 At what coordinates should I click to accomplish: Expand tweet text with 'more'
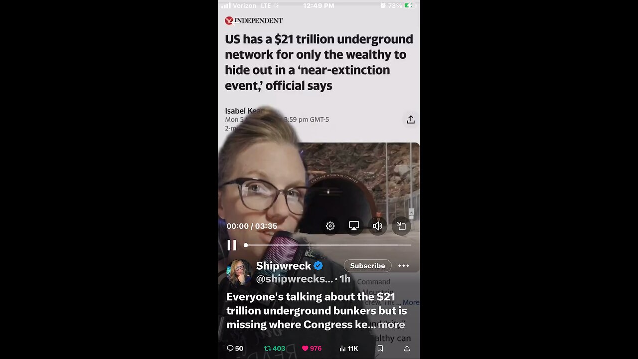coord(391,325)
